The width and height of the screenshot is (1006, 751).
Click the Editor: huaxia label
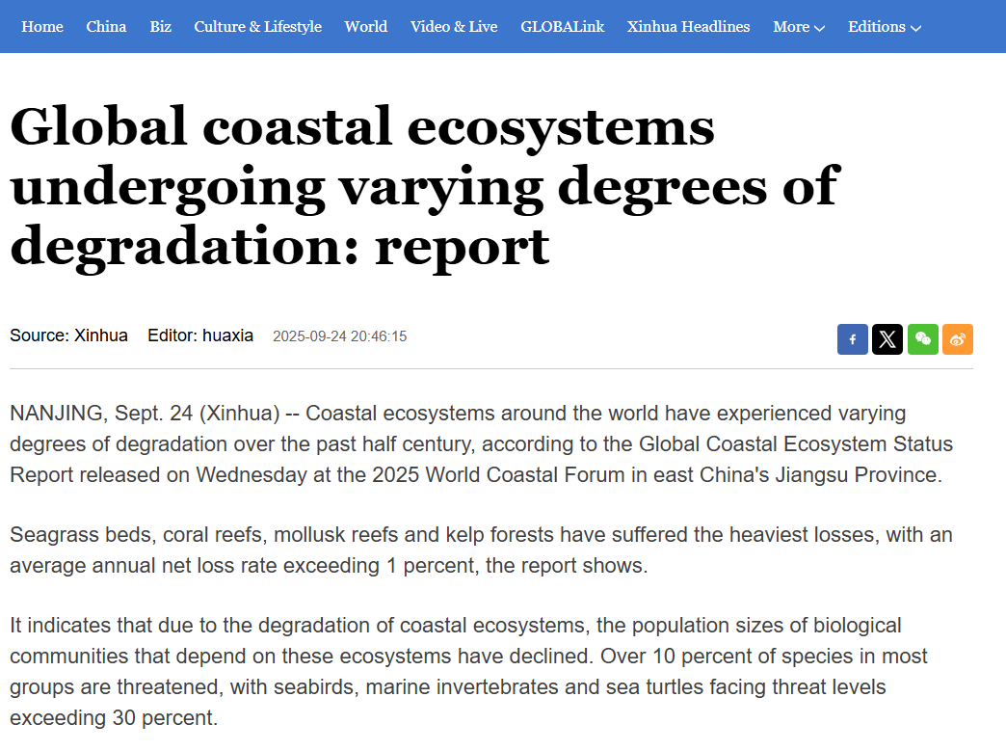(x=200, y=335)
